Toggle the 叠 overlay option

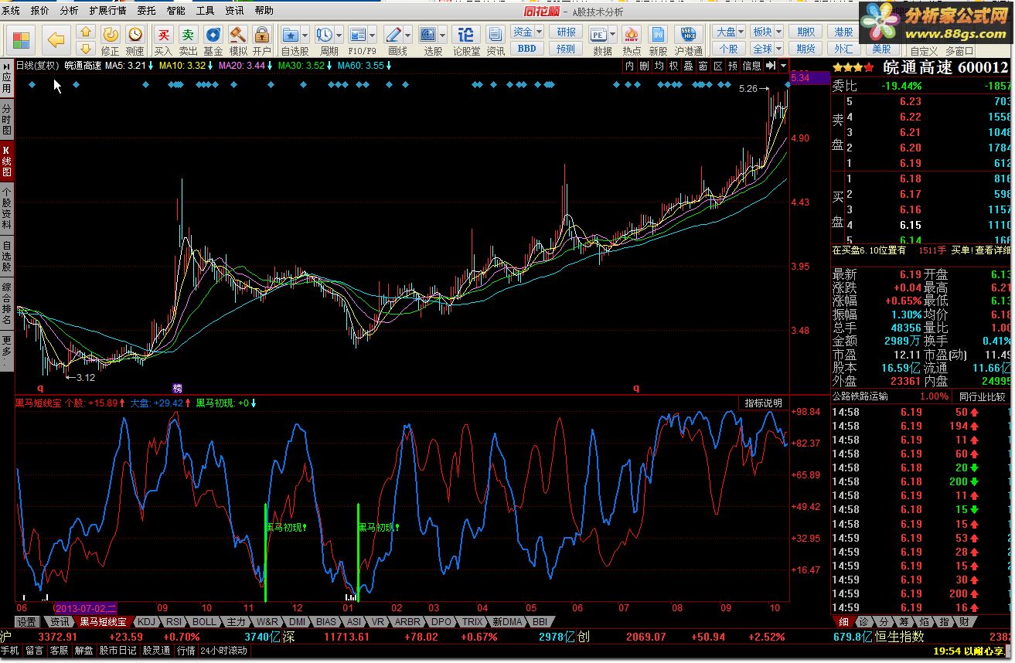689,66
